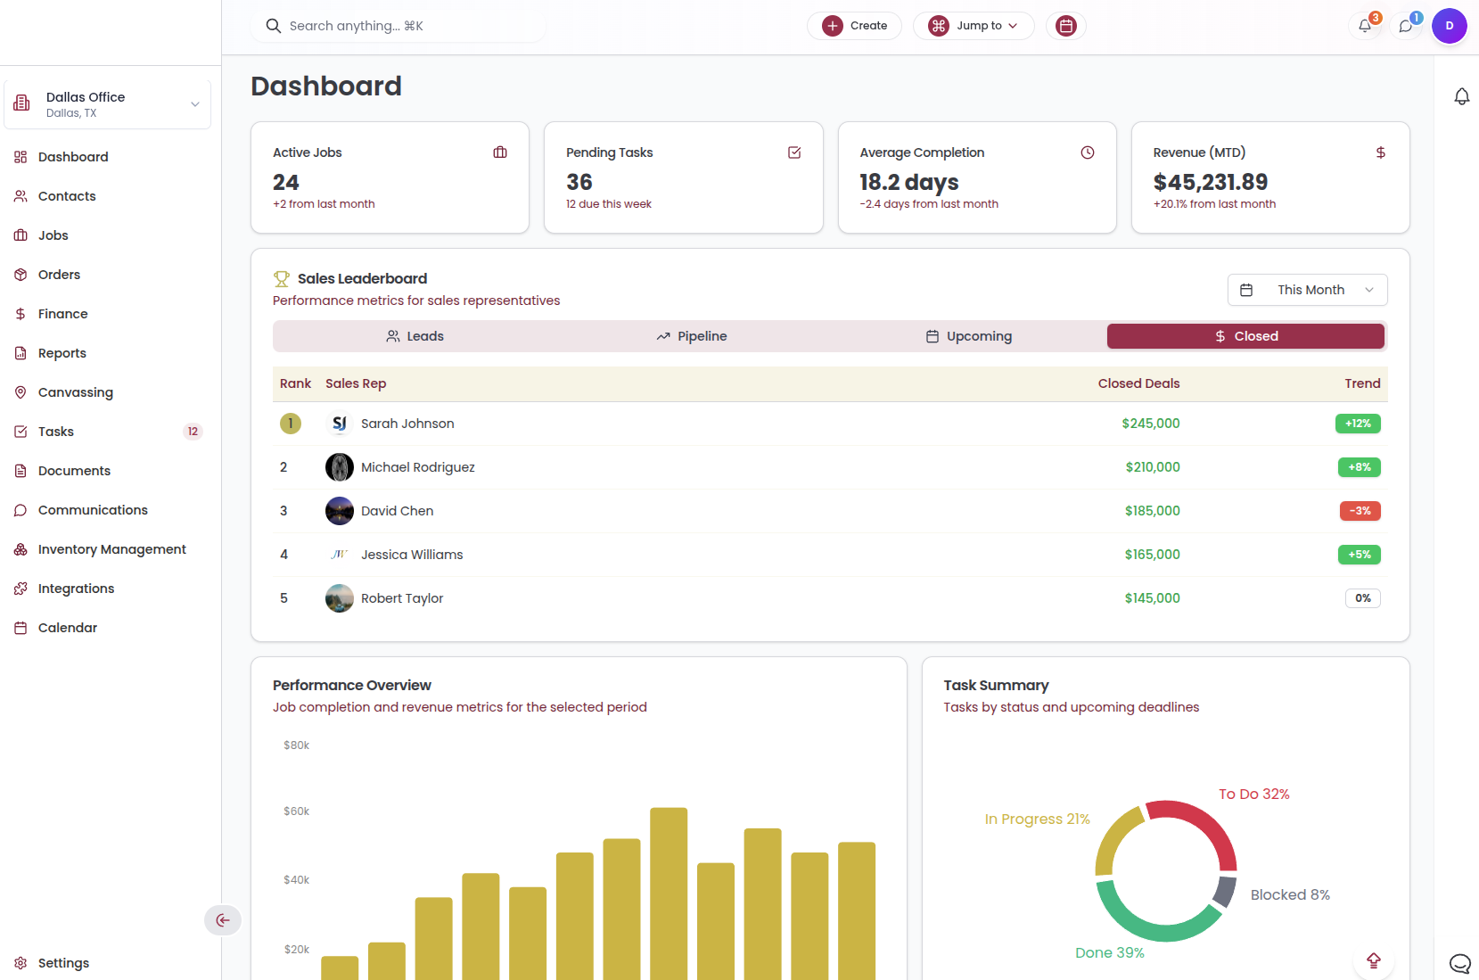Image resolution: width=1479 pixels, height=980 pixels.
Task: Show the Upcoming leaderboard tab
Action: tap(968, 336)
